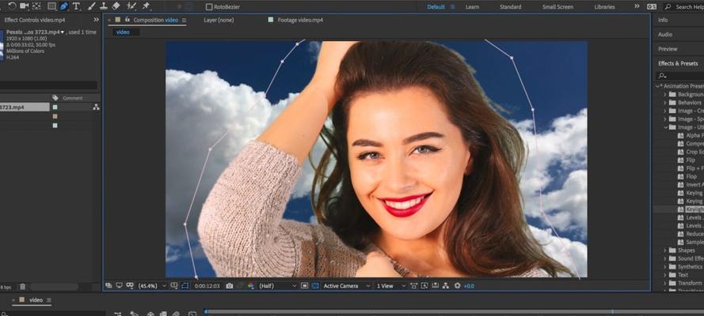The image size is (704, 316).
Task: Click Reset Exposure icon
Action: click(458, 285)
